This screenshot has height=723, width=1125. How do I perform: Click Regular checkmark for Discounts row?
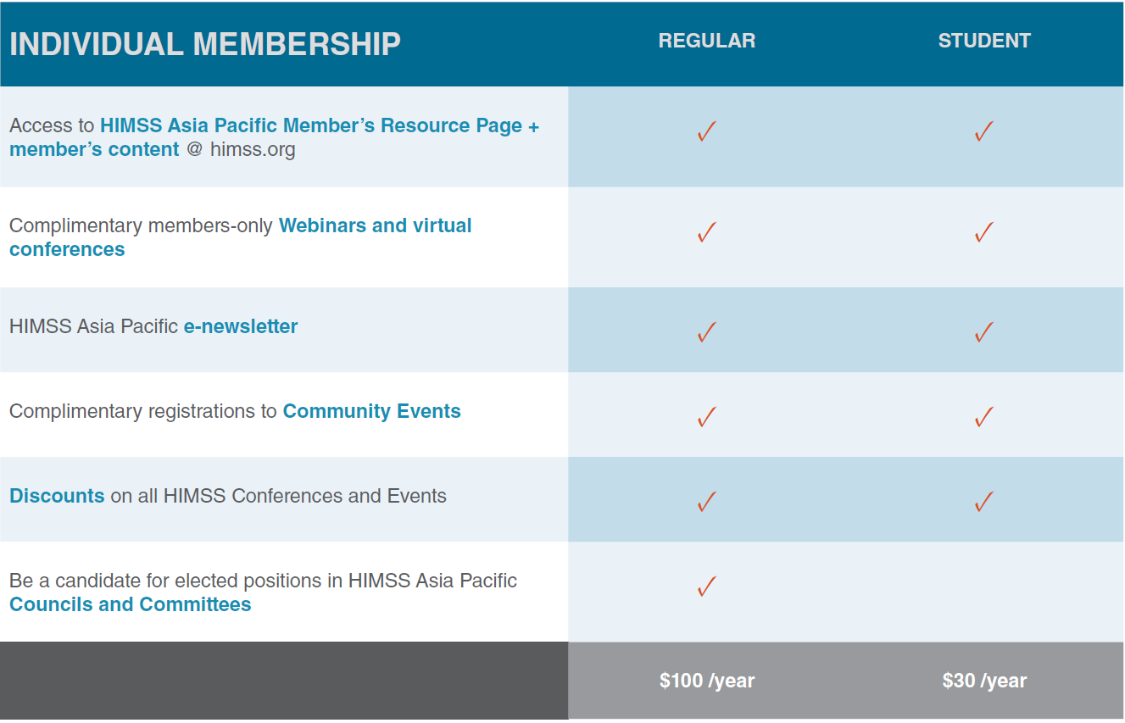(x=706, y=502)
